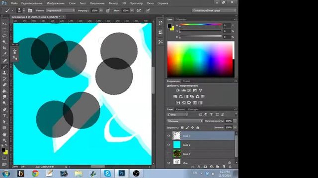Open the Фильтр menu

coord(113,3)
